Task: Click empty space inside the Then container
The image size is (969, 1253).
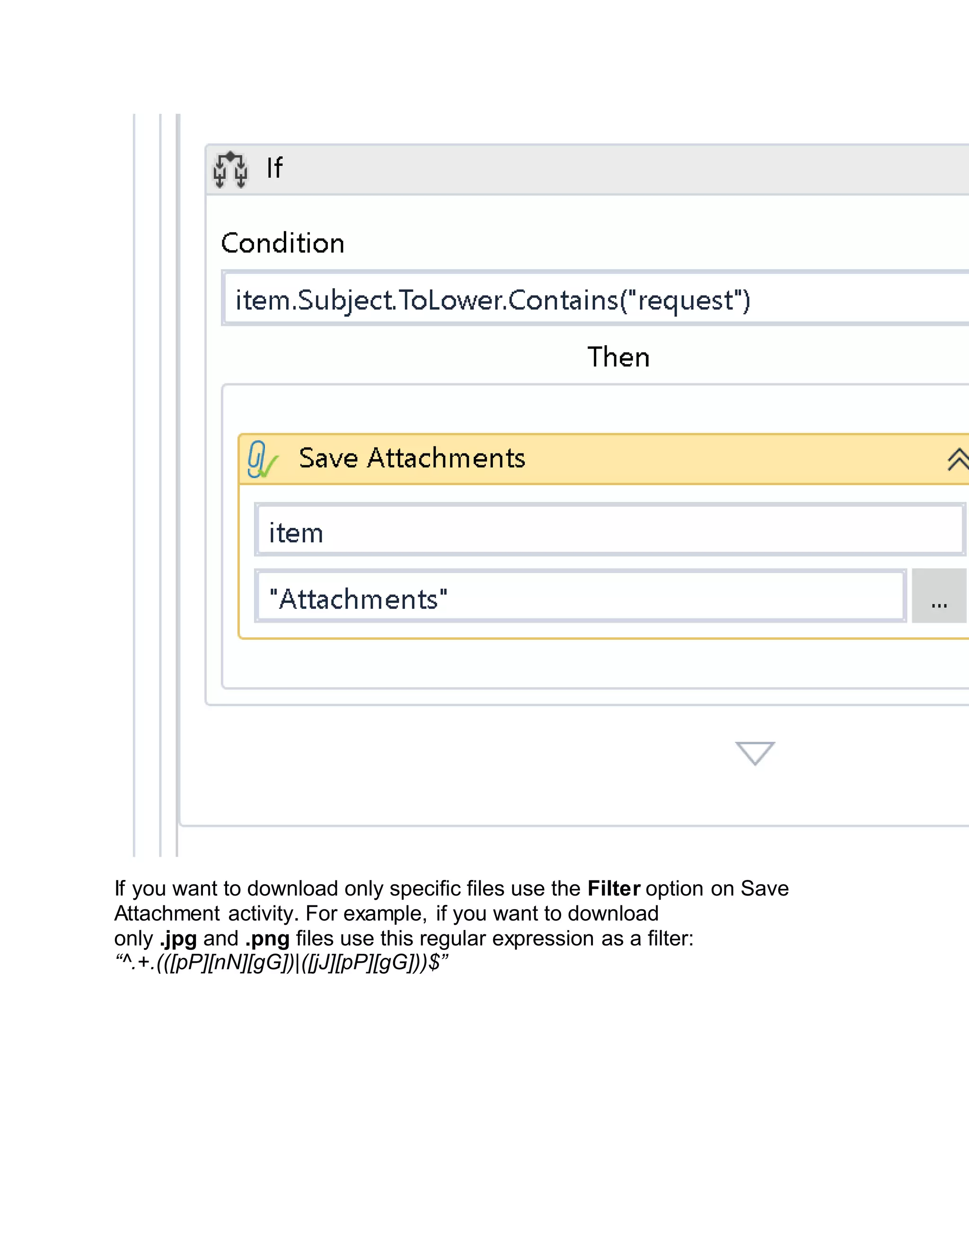Action: tap(574, 662)
